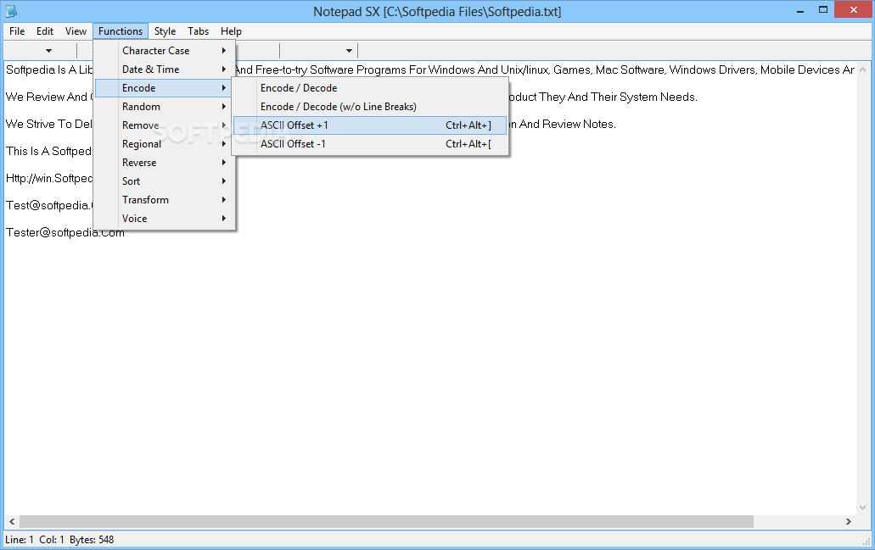The image size is (875, 550).
Task: Click text 'Their System Needs.'
Action: 644,97
